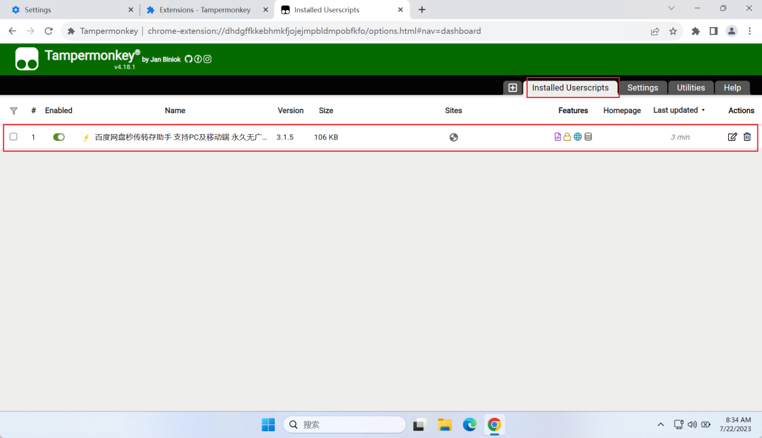Close the Extensions - Tampermonkey tab
This screenshot has height=438, width=762.
[x=266, y=9]
